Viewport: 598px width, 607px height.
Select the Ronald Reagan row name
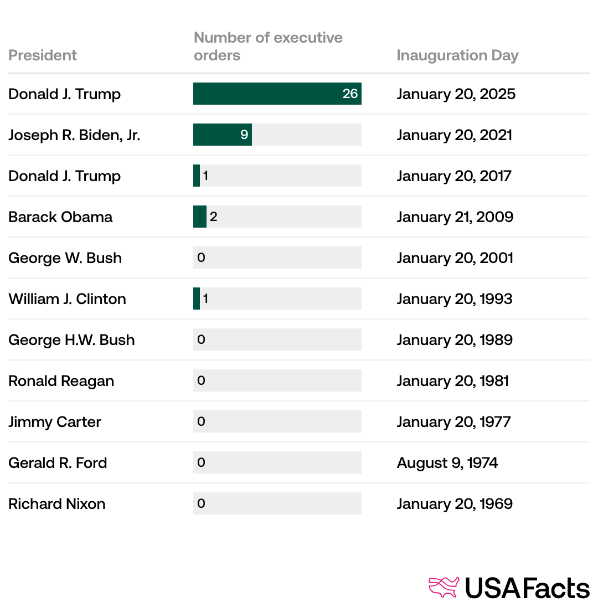pyautogui.click(x=61, y=381)
